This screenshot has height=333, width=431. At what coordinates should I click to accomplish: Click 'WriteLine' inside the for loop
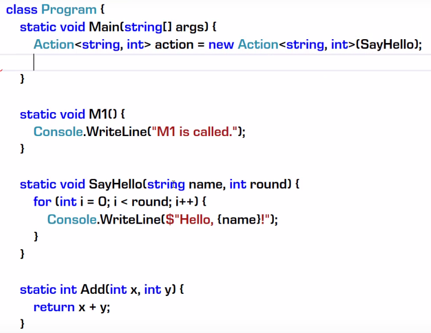point(130,219)
